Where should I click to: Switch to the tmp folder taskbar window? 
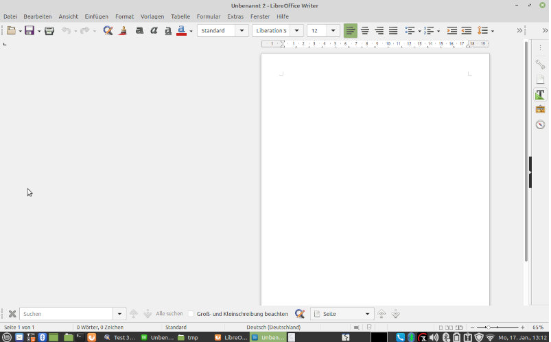tap(188, 337)
